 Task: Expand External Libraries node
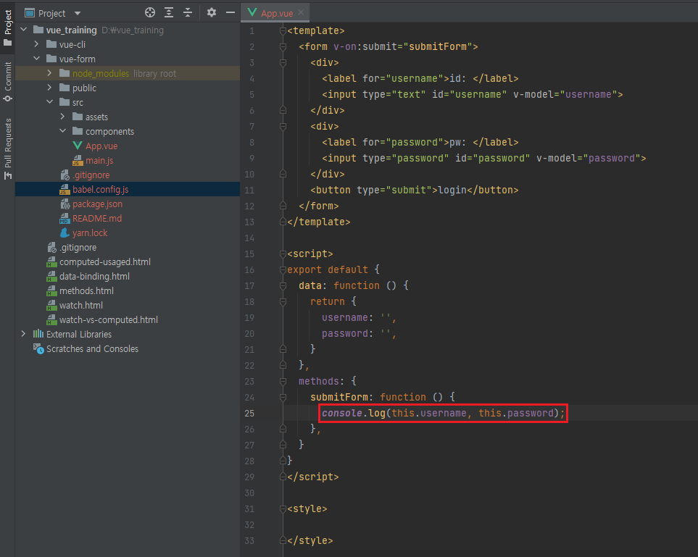[24, 334]
